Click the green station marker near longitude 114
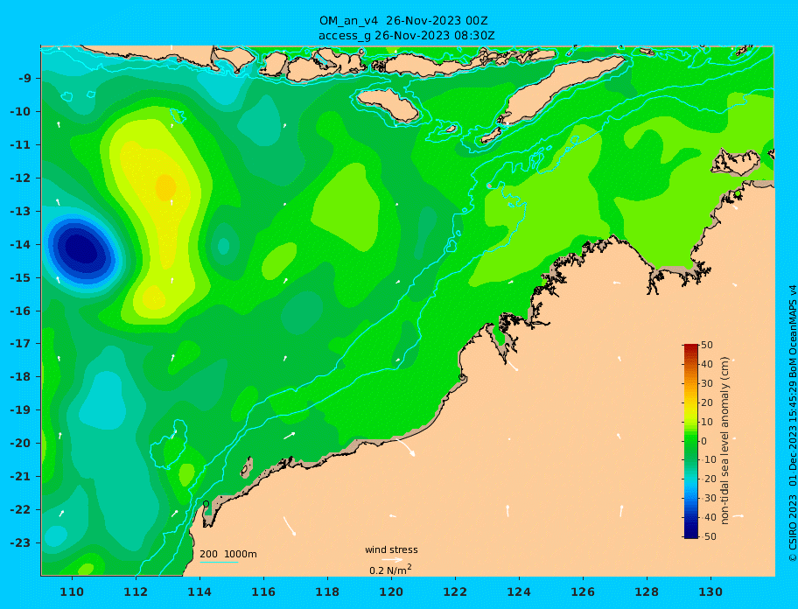Image resolution: width=798 pixels, height=609 pixels. pos(206,504)
